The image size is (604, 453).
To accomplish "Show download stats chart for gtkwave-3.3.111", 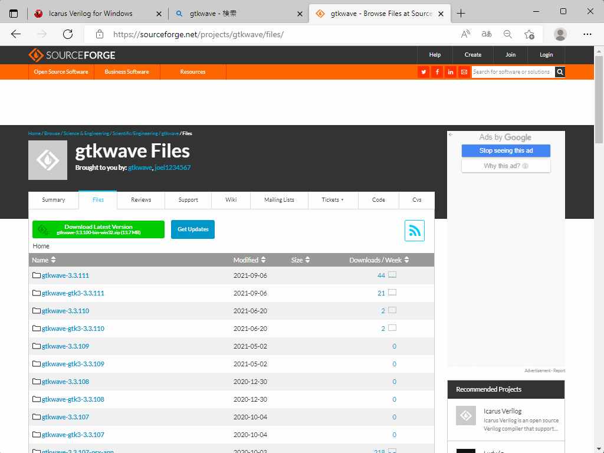I will pyautogui.click(x=392, y=275).
